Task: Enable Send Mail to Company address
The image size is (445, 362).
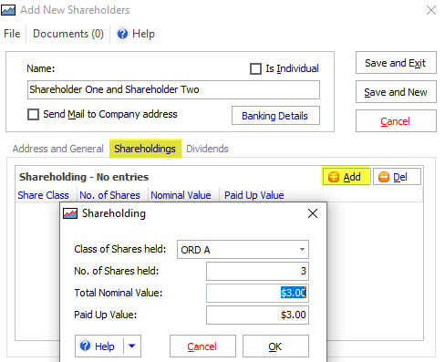Action: pos(33,115)
